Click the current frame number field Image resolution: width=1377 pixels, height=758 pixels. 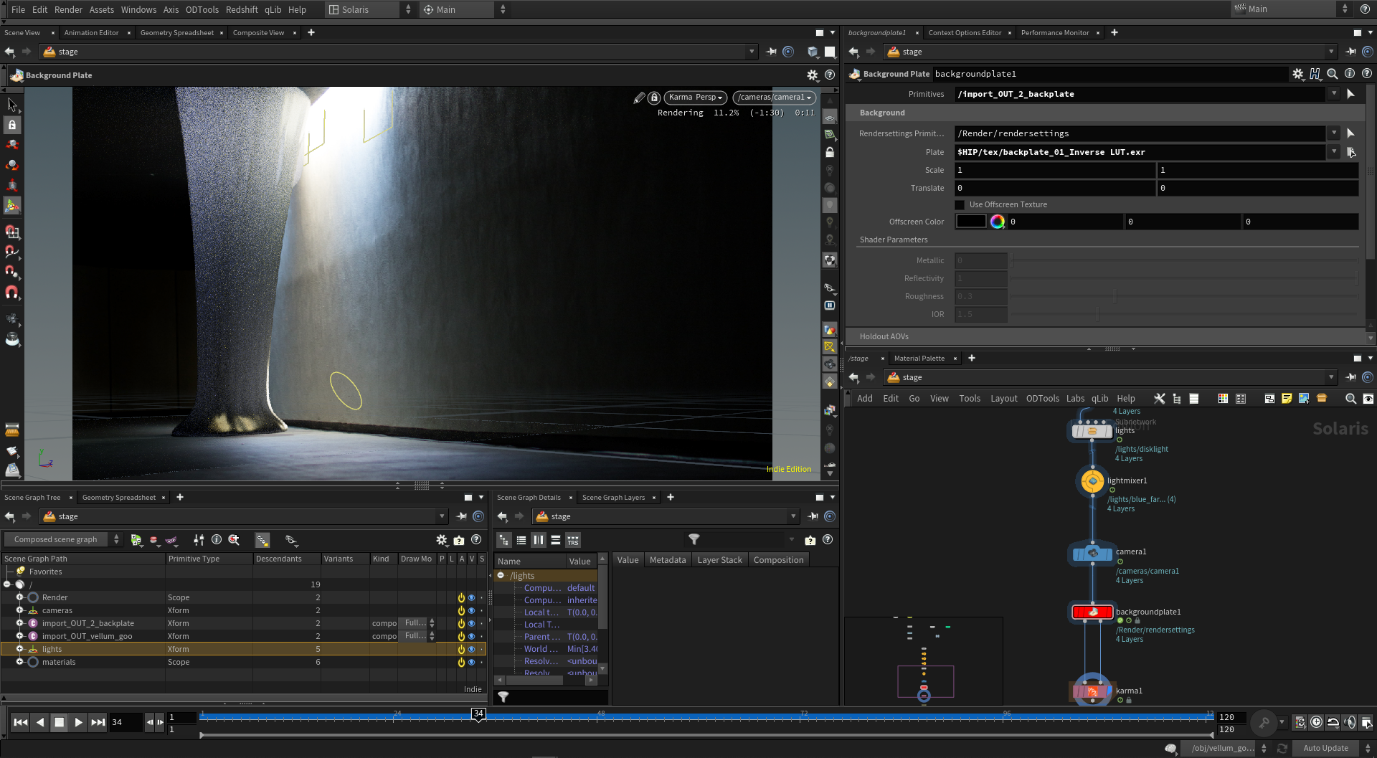pyautogui.click(x=125, y=722)
